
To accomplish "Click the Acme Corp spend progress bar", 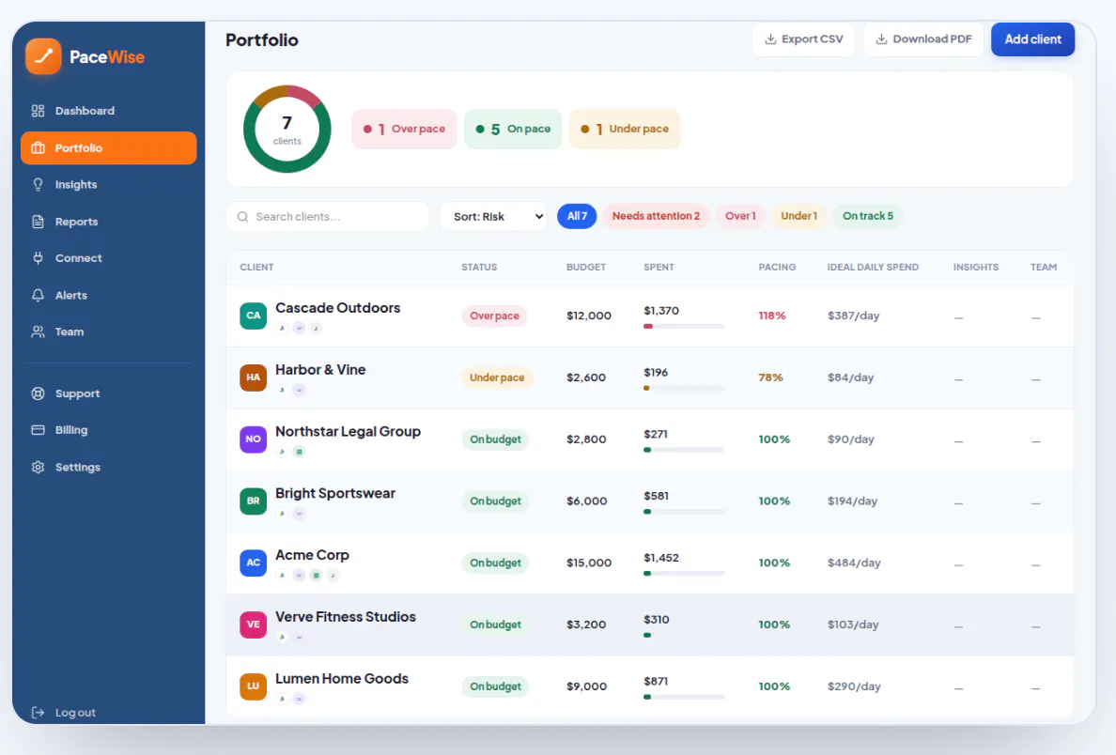I will point(684,573).
